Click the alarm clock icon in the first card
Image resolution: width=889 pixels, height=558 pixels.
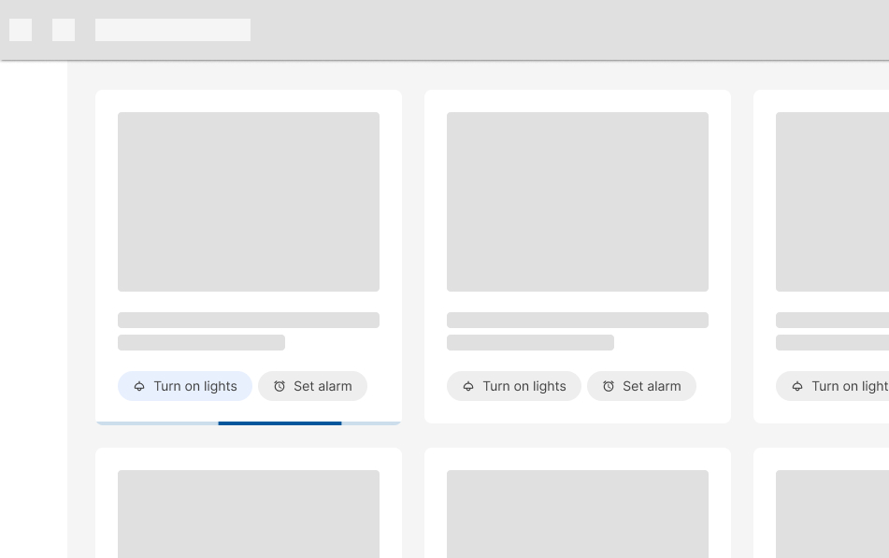(x=280, y=386)
